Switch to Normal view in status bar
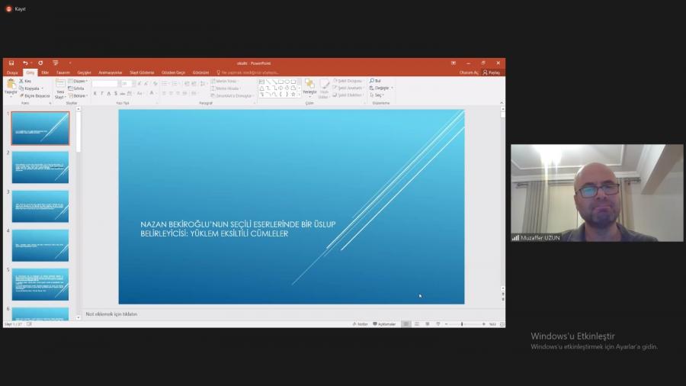 [x=406, y=324]
